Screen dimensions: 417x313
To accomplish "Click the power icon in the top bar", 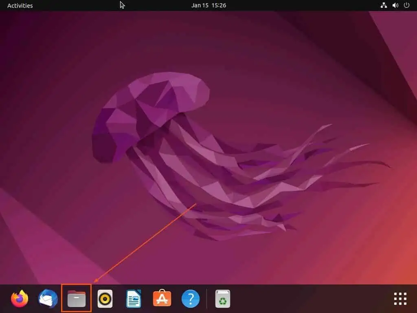I will pyautogui.click(x=406, y=5).
